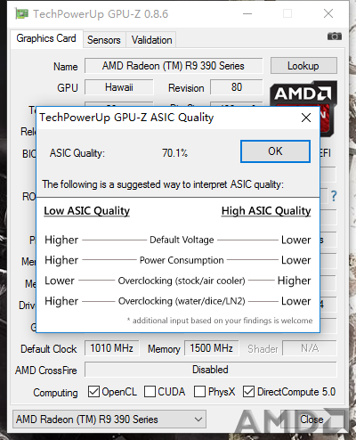This screenshot has width=356, height=440.
Task: Click the Lookup button
Action: point(303,66)
